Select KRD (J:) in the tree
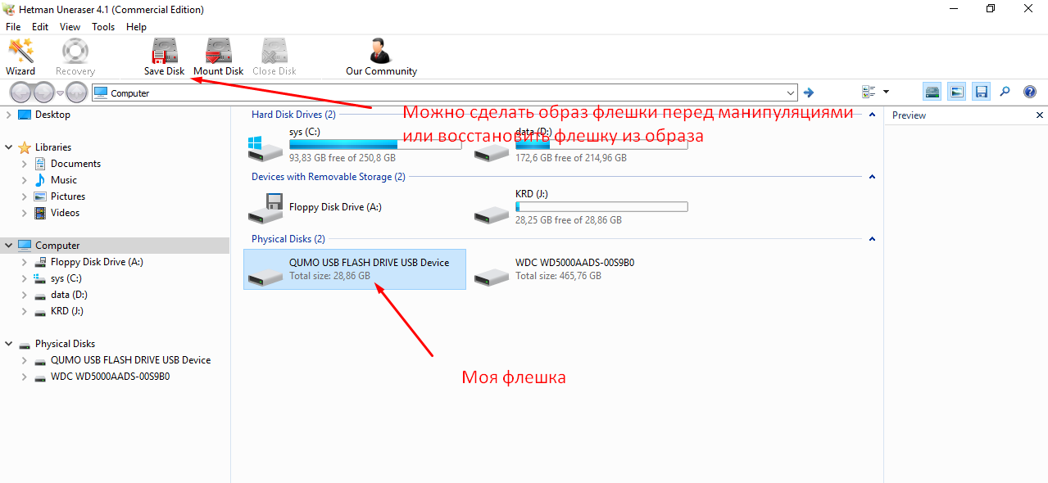The height and width of the screenshot is (483, 1048). coord(66,311)
